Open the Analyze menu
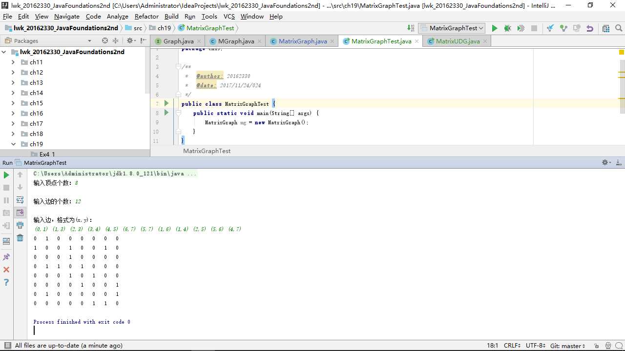625x351 pixels. click(x=117, y=16)
